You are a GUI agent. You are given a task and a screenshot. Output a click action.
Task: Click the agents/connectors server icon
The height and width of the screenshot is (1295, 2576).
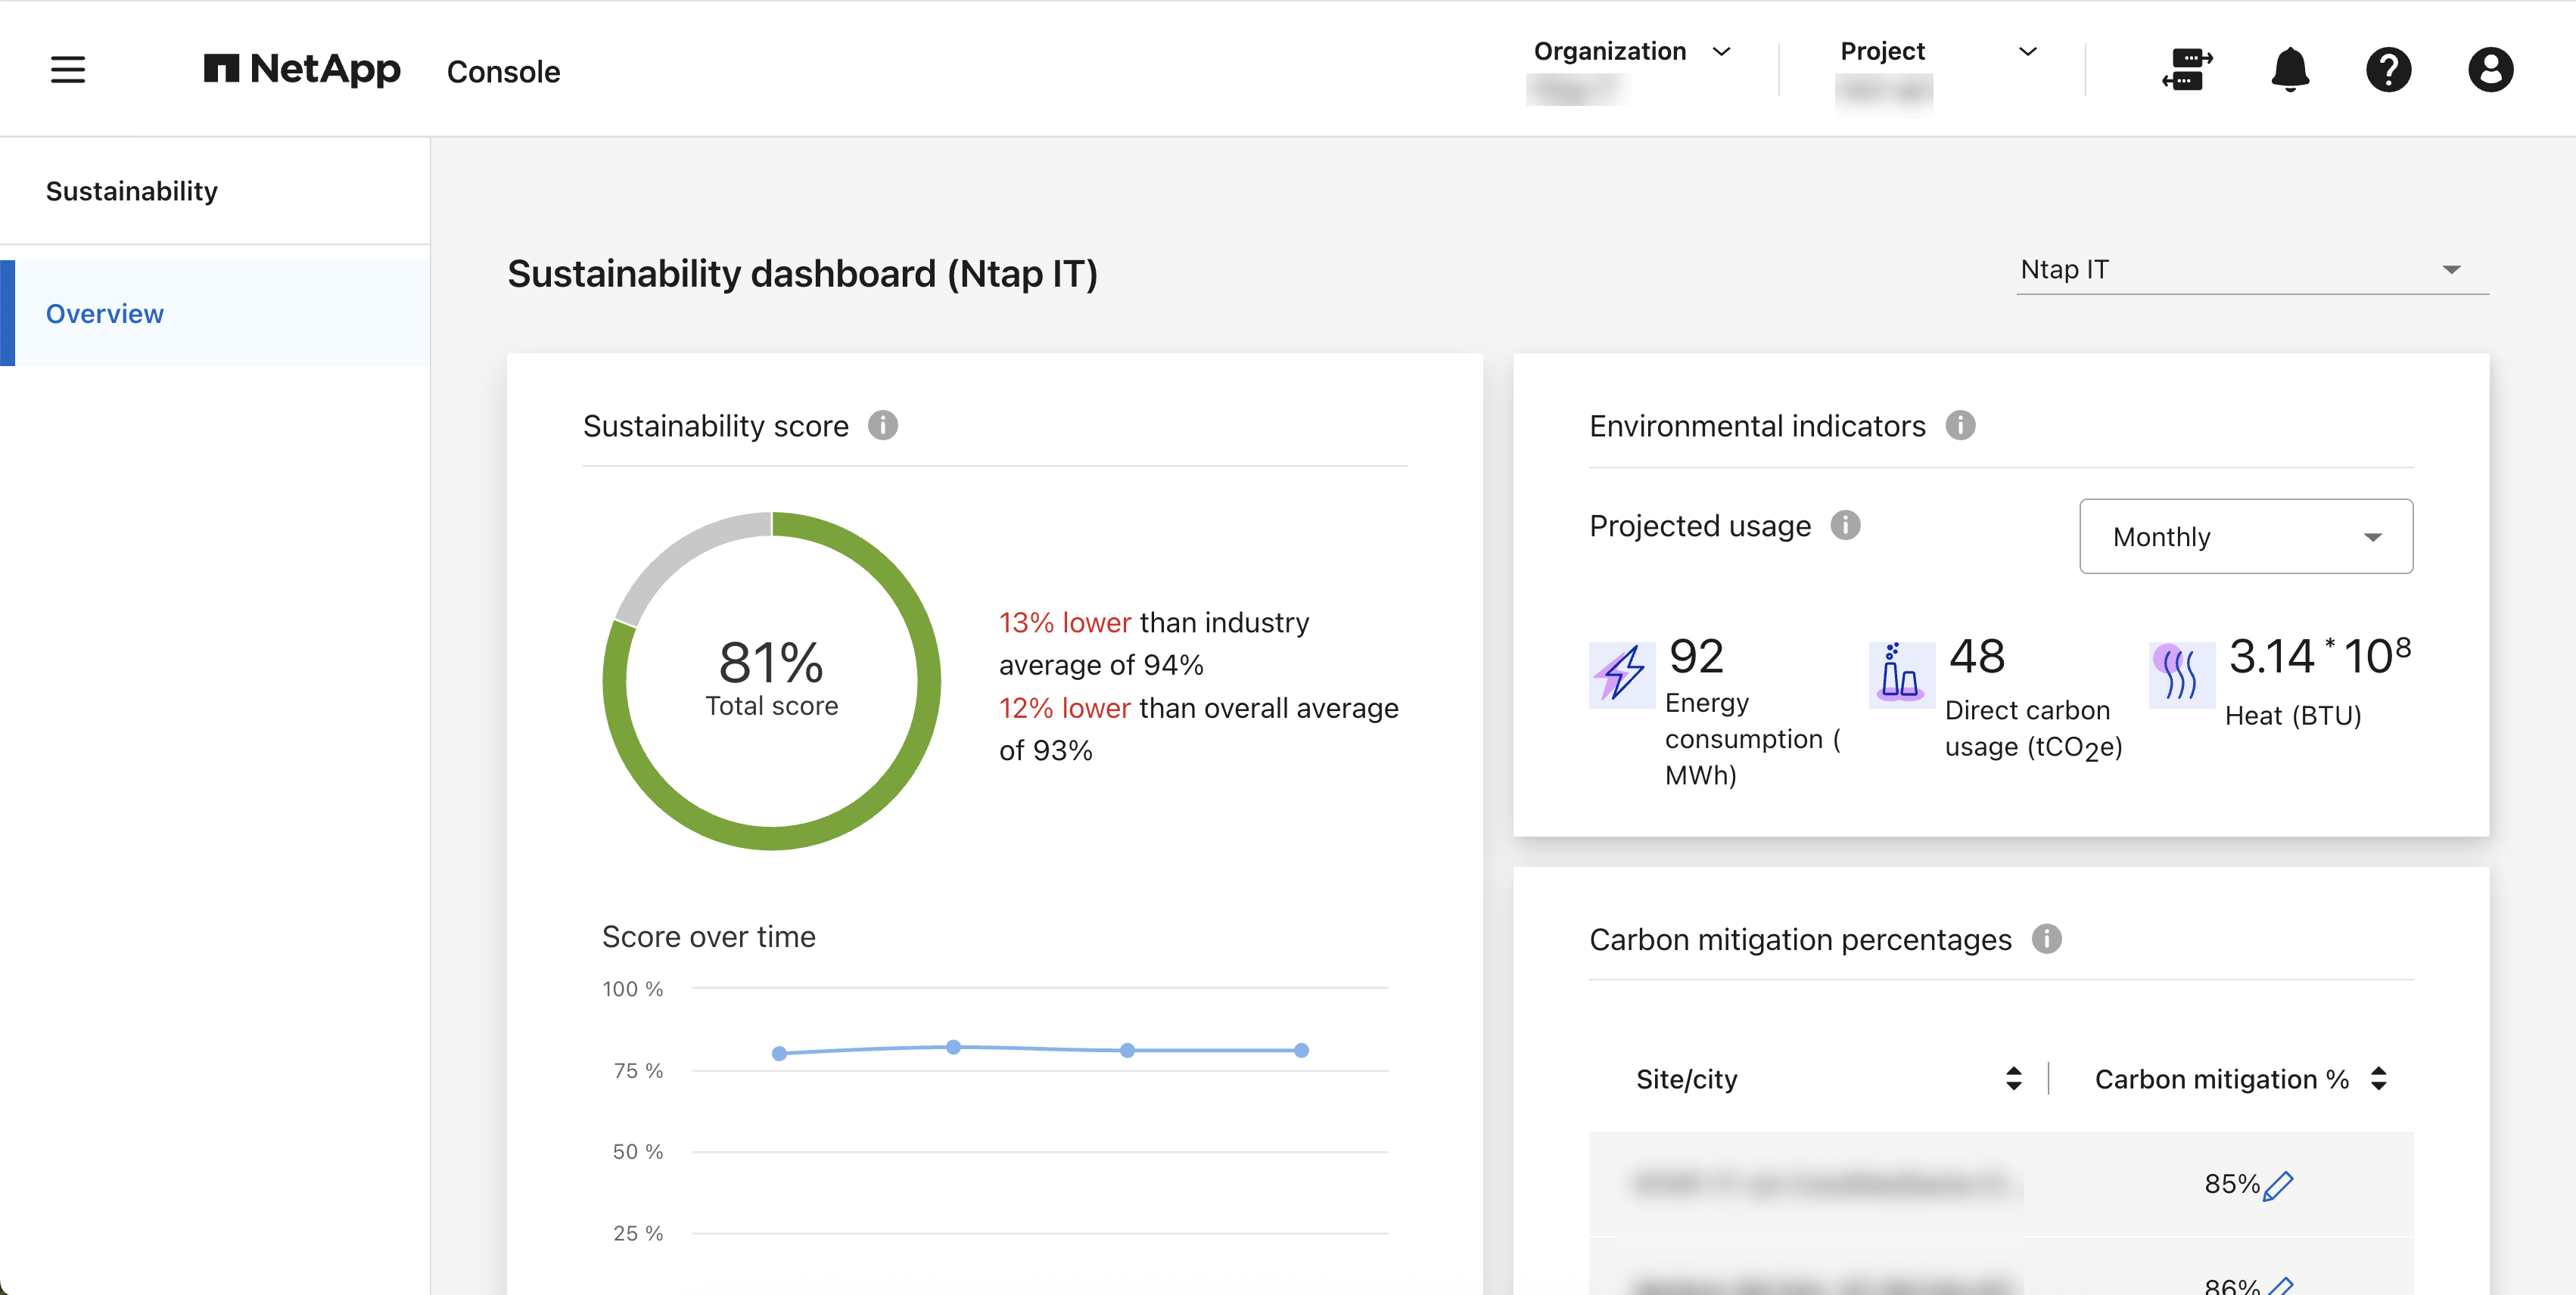[2186, 70]
